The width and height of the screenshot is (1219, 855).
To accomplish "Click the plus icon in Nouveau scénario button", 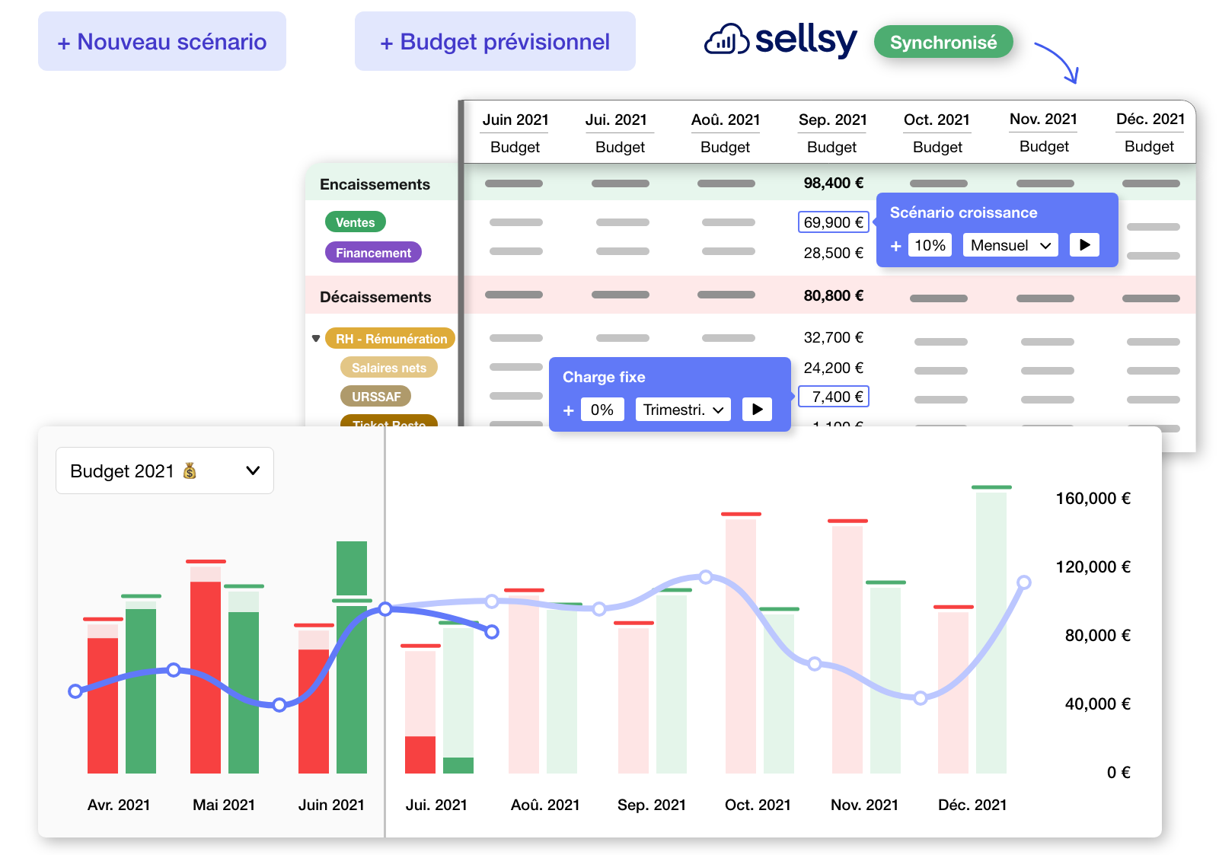I will [x=63, y=41].
